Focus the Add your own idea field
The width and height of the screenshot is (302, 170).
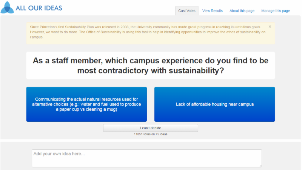tap(146, 158)
